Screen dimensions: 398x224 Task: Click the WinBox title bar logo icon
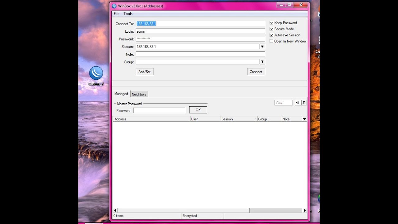tap(114, 6)
